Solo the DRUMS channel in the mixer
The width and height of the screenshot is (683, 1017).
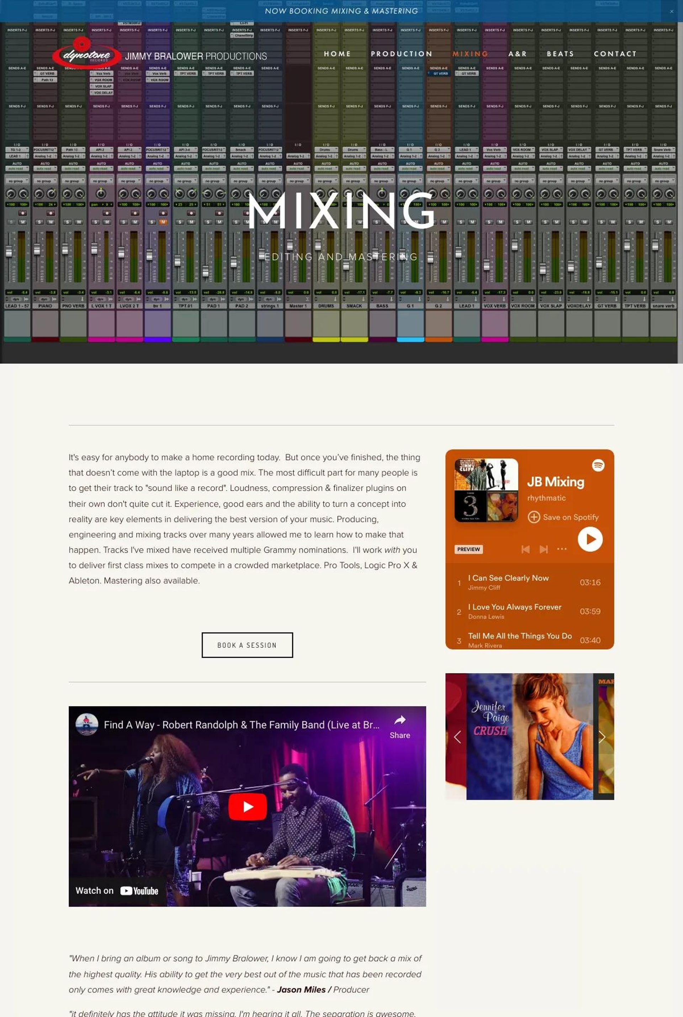321,223
